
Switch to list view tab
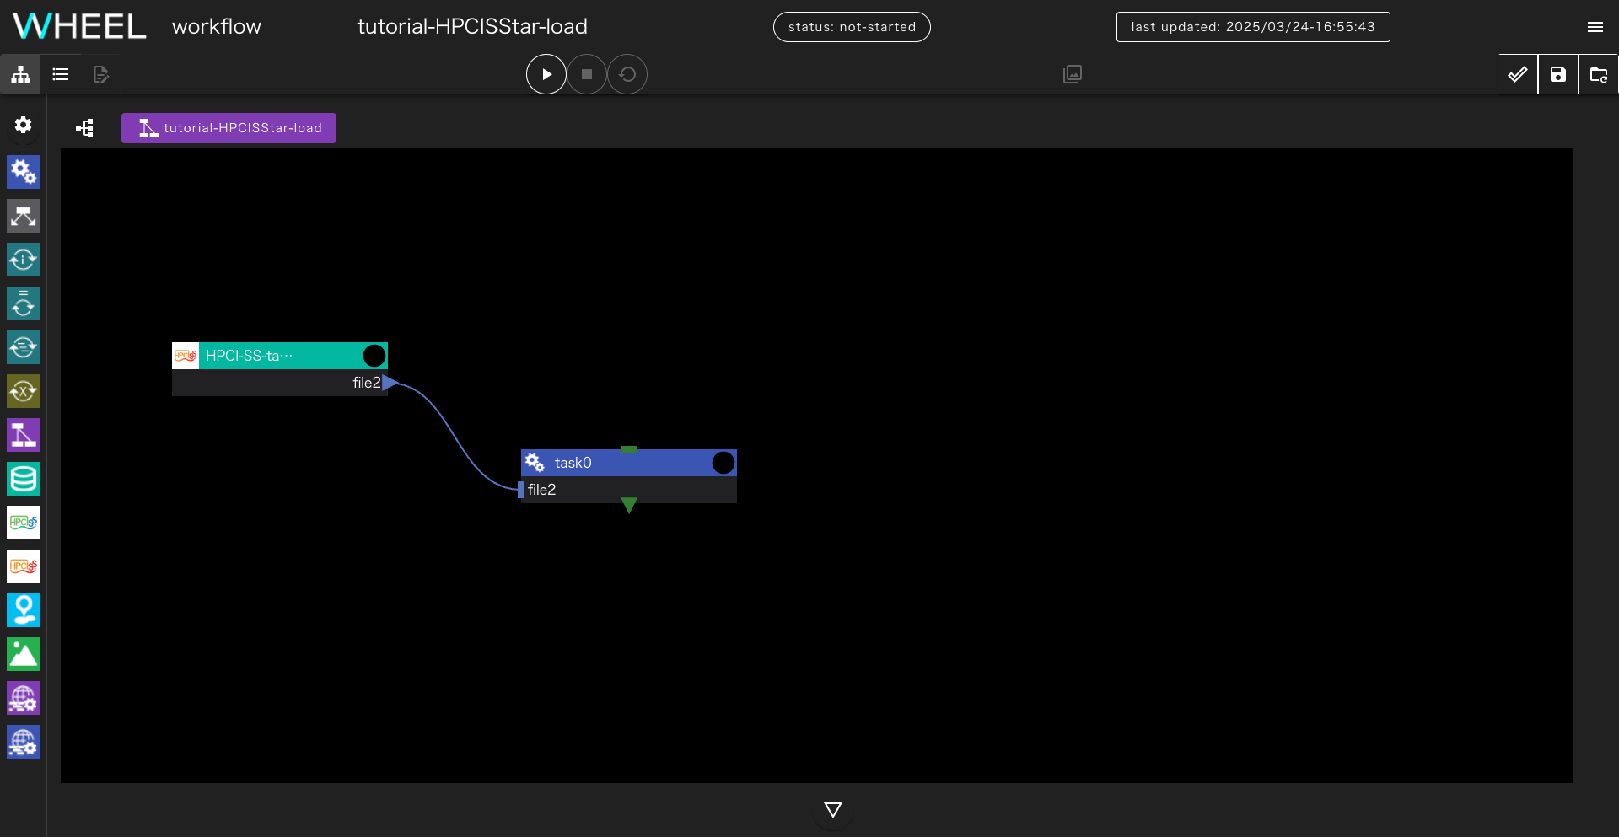coord(61,74)
